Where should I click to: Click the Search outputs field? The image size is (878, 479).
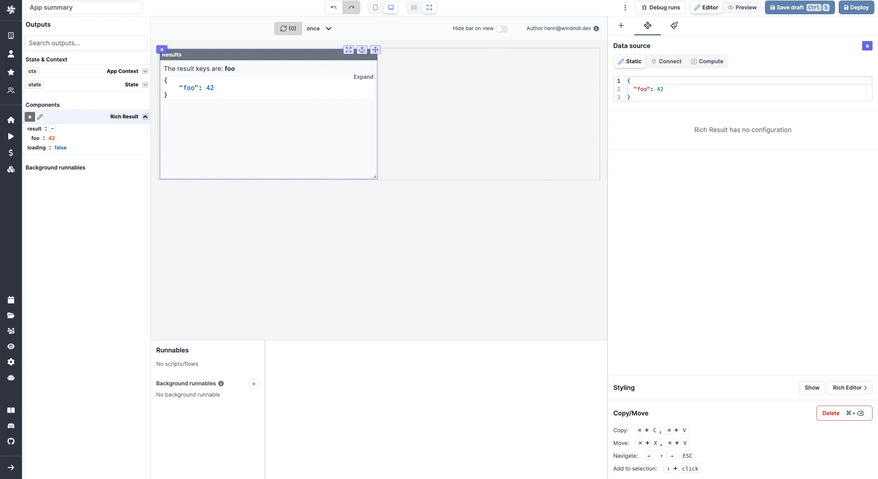[86, 43]
